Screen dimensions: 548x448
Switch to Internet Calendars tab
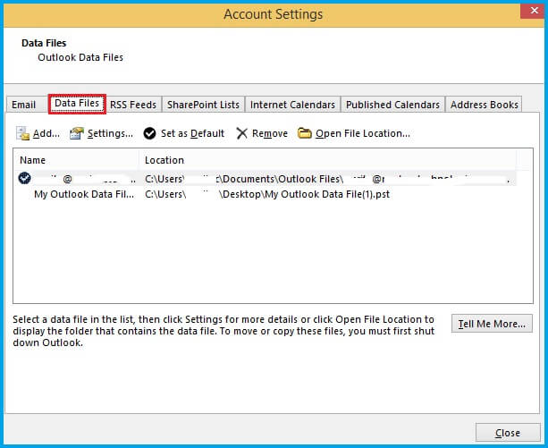pos(292,105)
